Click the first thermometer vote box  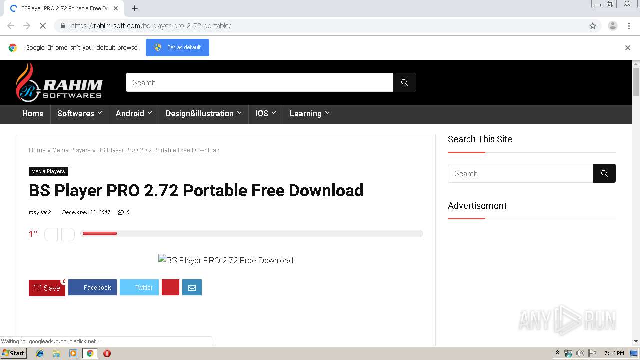(x=51, y=234)
